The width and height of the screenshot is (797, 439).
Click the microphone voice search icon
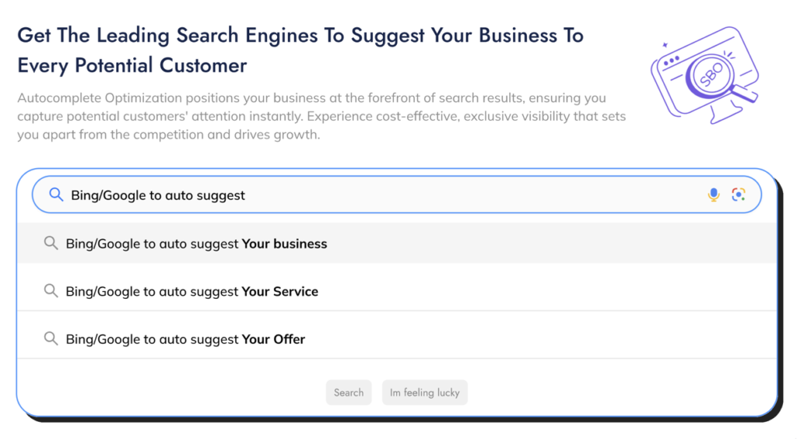(714, 195)
